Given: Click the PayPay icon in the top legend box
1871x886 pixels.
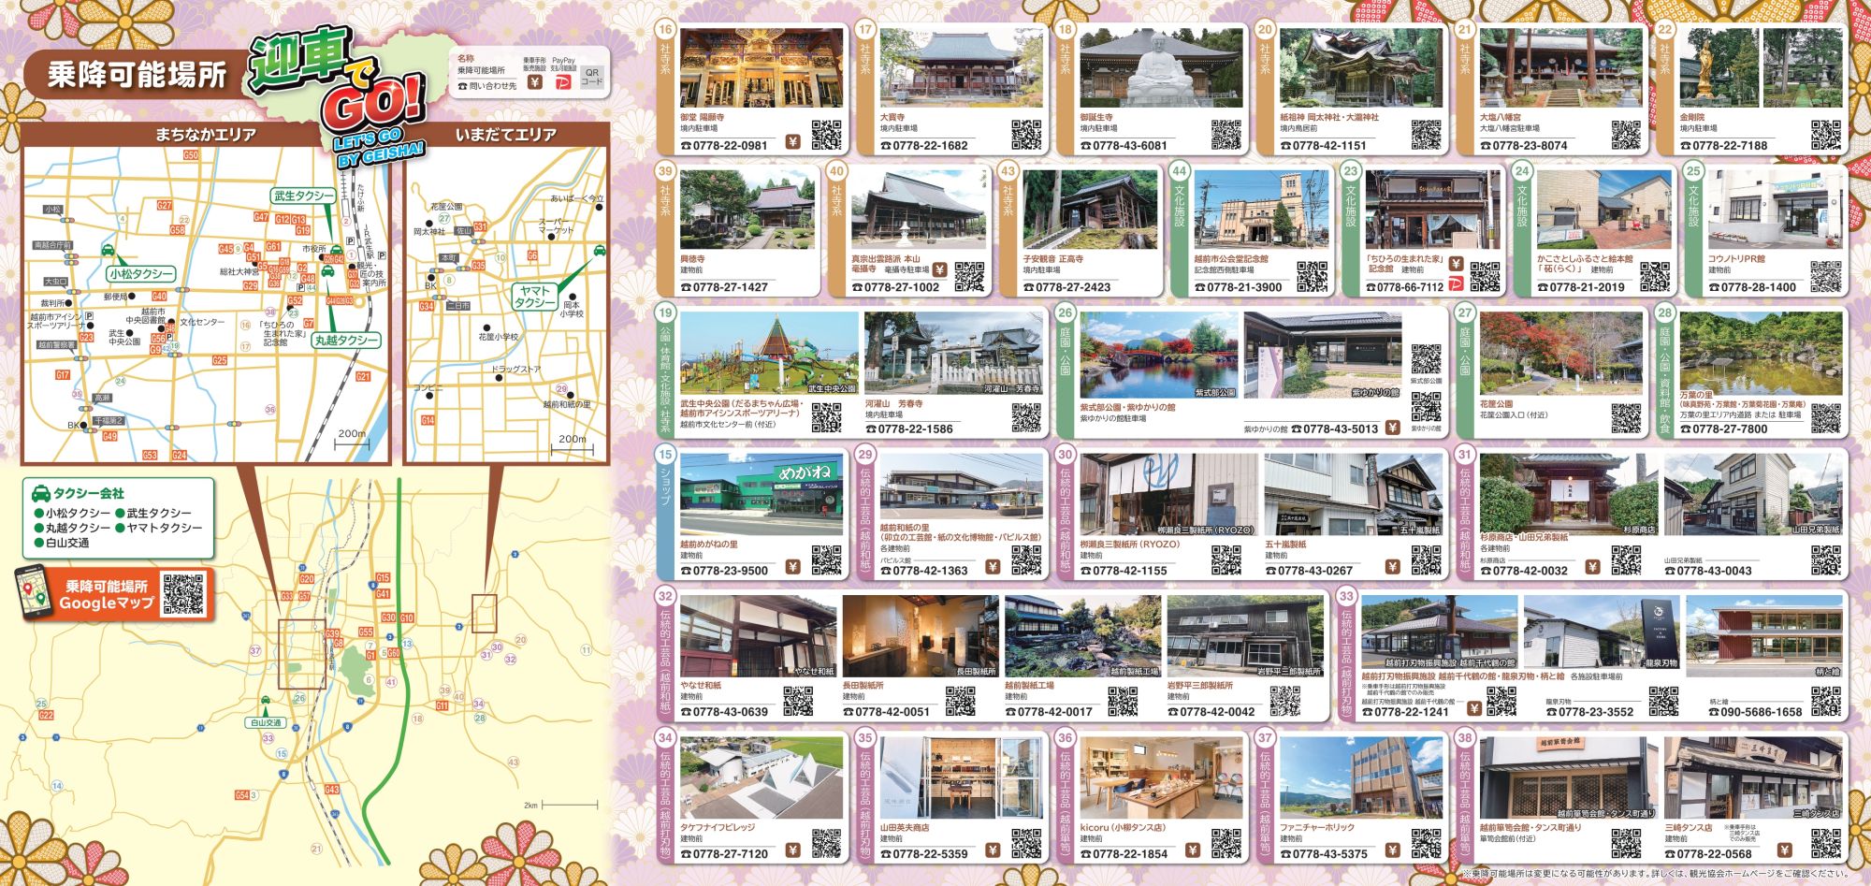Looking at the screenshot, I should (562, 82).
